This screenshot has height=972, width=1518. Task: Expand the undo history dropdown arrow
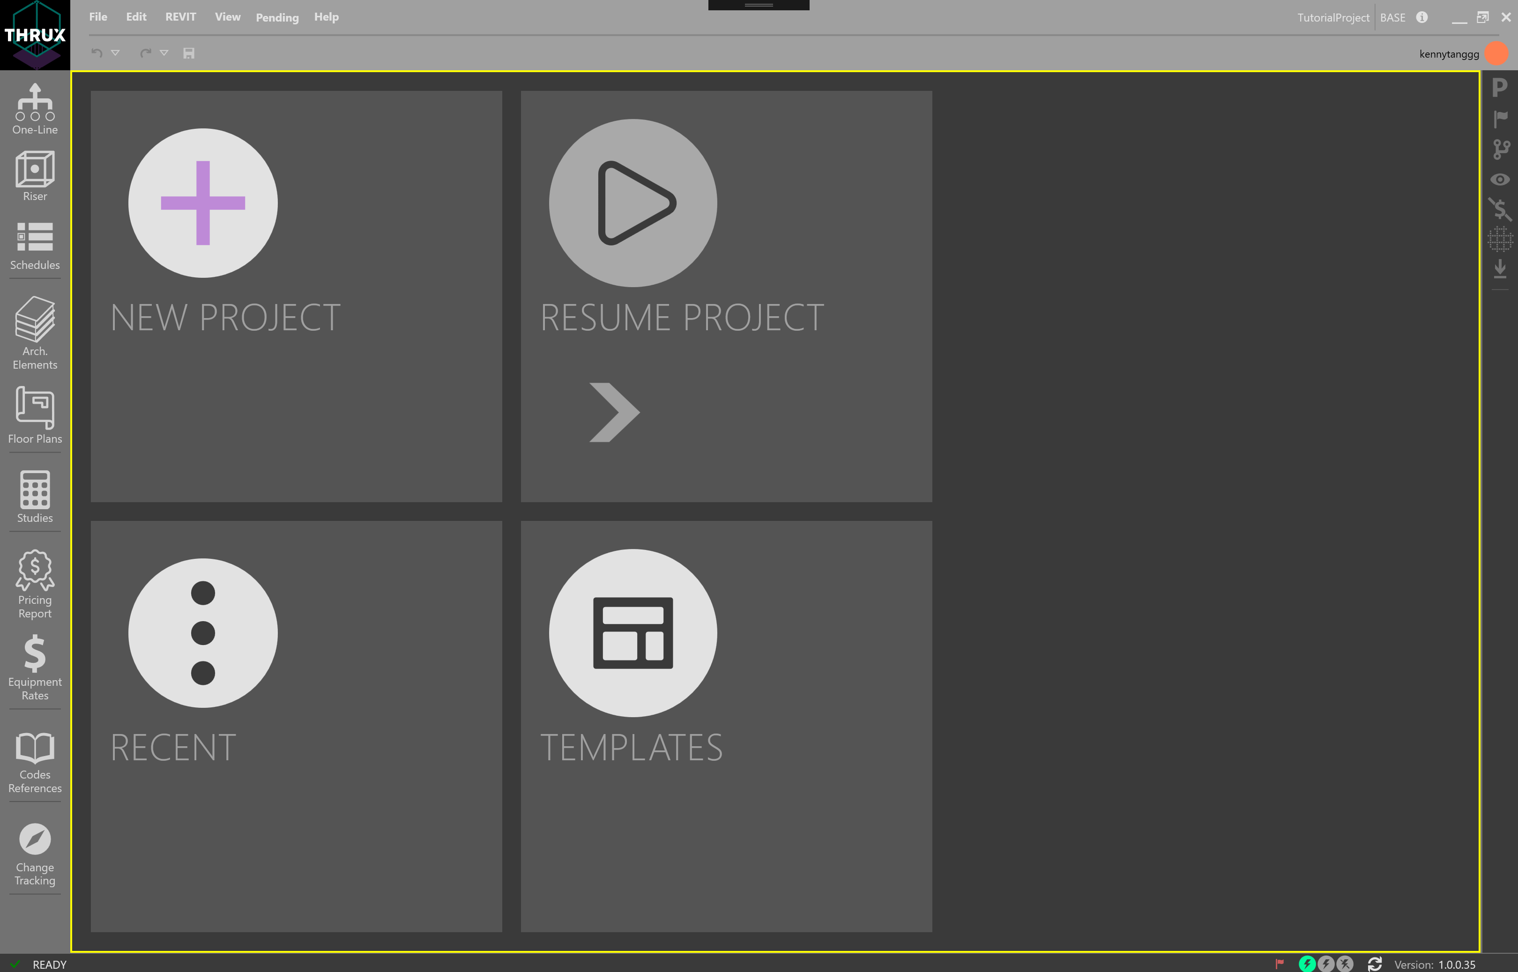click(x=116, y=53)
